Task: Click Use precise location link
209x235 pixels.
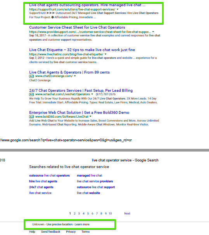Action: pyautogui.click(x=59, y=225)
